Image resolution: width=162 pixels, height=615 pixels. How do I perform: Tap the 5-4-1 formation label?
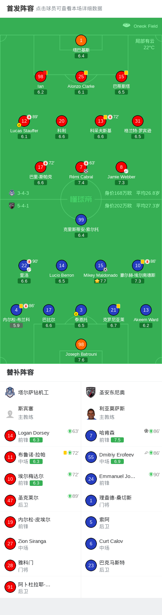click(x=23, y=206)
